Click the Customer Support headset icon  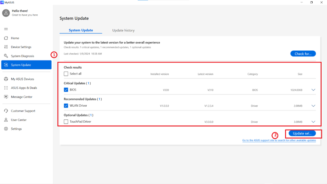click(6, 111)
